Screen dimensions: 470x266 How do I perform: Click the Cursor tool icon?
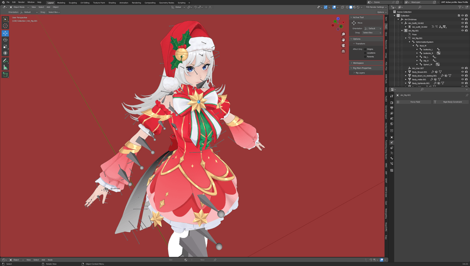click(x=5, y=26)
